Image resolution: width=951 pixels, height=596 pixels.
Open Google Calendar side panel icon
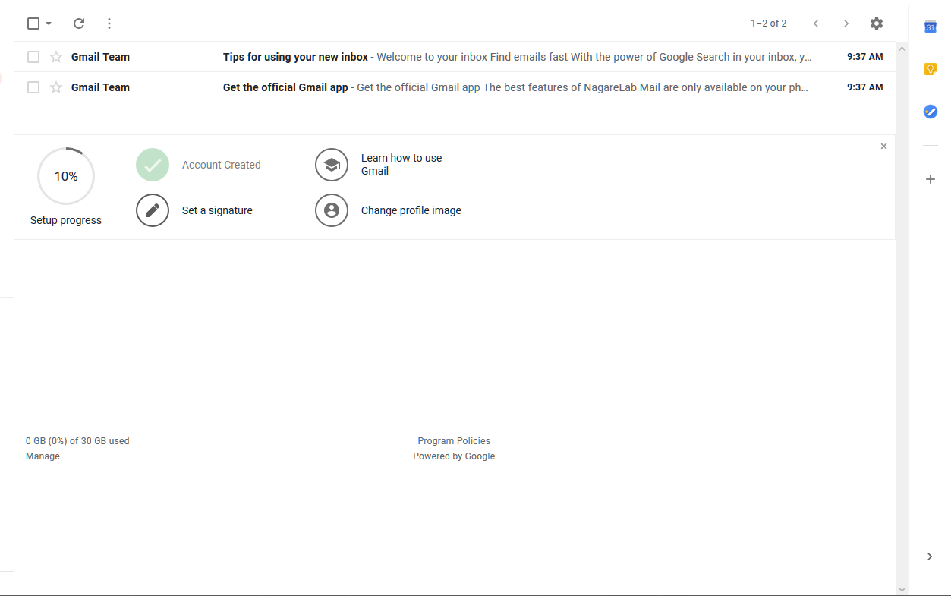click(931, 27)
